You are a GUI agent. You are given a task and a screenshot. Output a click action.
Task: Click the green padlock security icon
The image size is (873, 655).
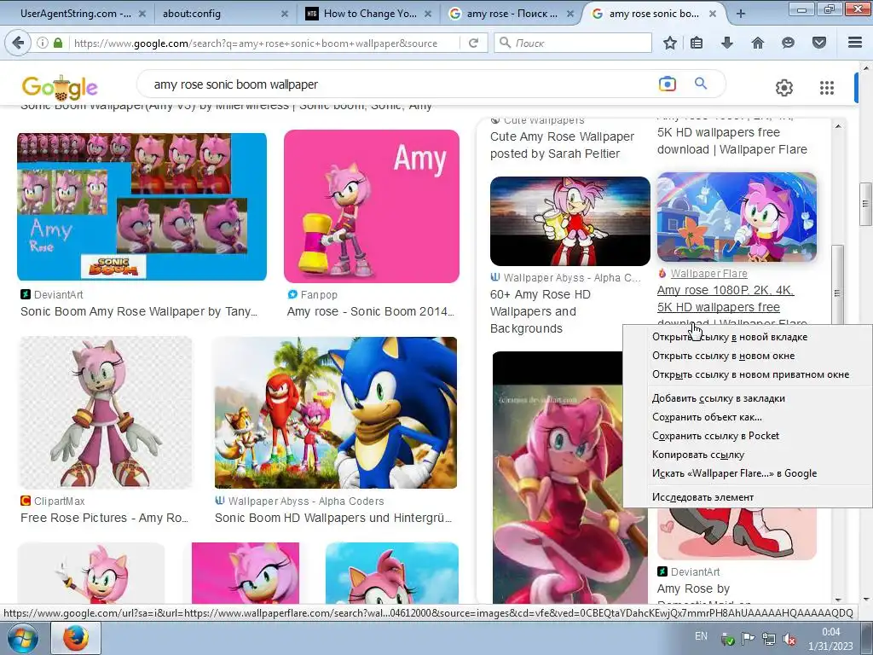tap(58, 43)
